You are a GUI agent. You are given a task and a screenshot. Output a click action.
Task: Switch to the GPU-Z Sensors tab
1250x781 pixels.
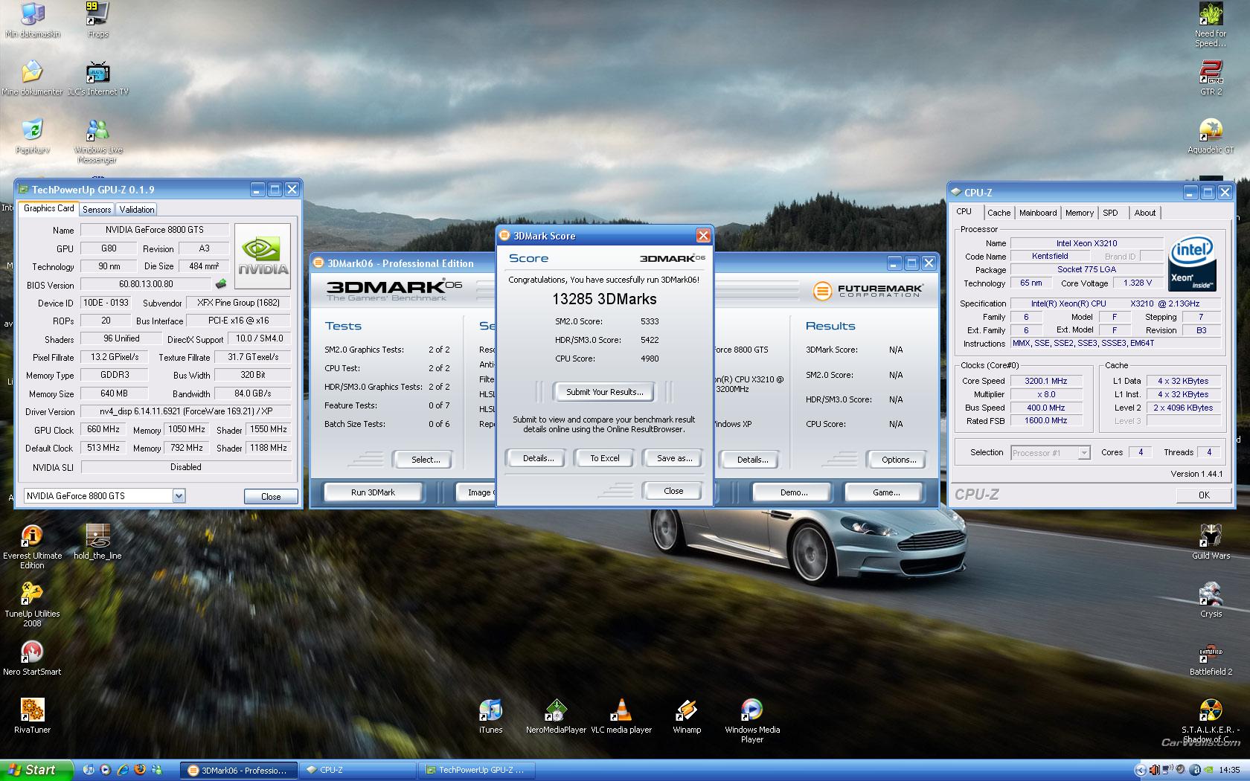point(97,210)
